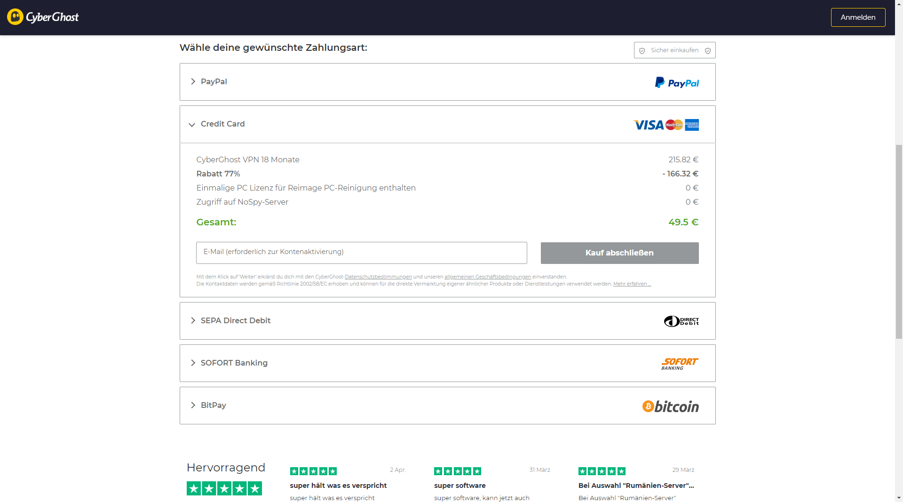Select the SOFORT Banking label
This screenshot has height=502, width=903.
234,363
